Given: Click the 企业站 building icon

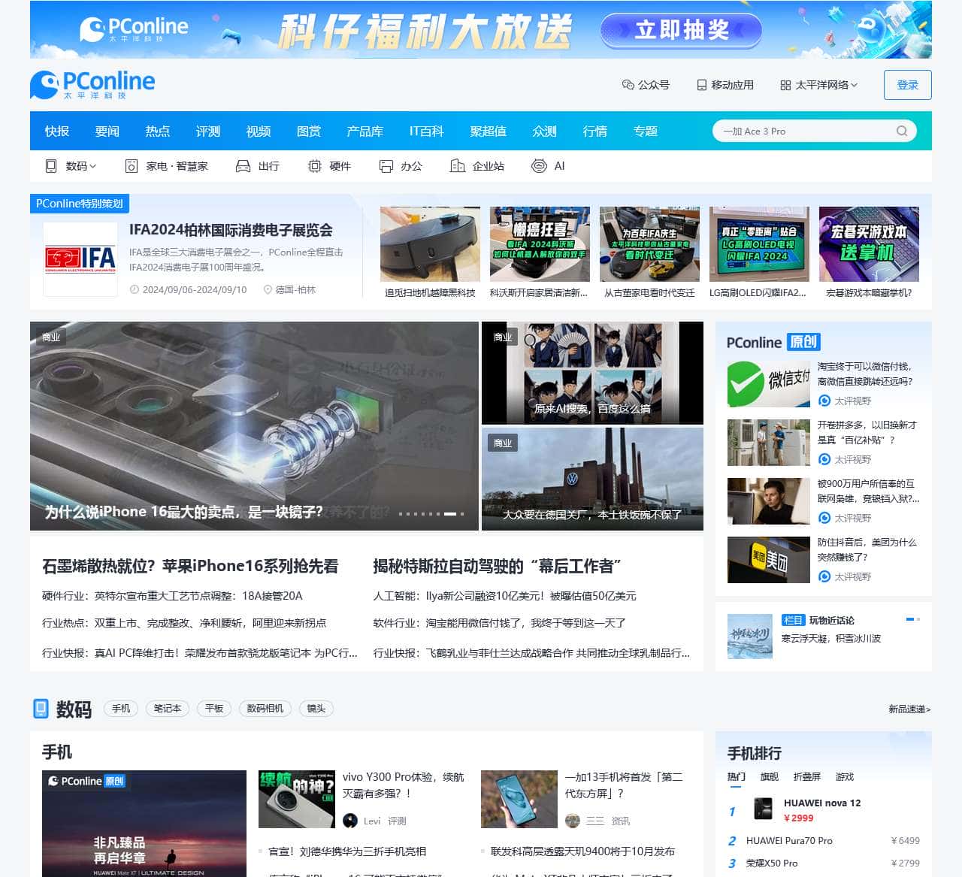Looking at the screenshot, I should click(x=457, y=166).
